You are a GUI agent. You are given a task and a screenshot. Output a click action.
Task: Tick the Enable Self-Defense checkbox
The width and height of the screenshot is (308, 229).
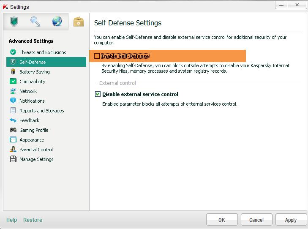click(x=97, y=56)
